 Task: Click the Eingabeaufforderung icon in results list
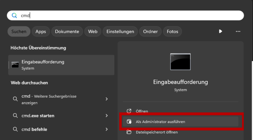click(x=15, y=65)
